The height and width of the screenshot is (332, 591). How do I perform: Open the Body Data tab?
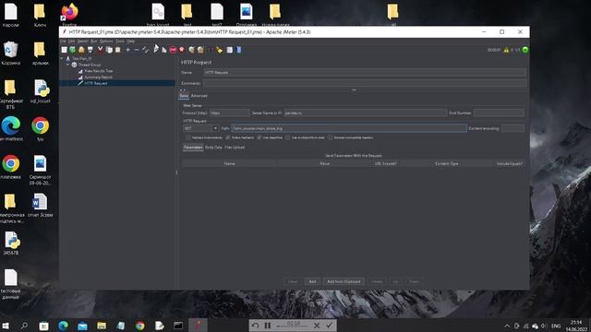(213, 148)
